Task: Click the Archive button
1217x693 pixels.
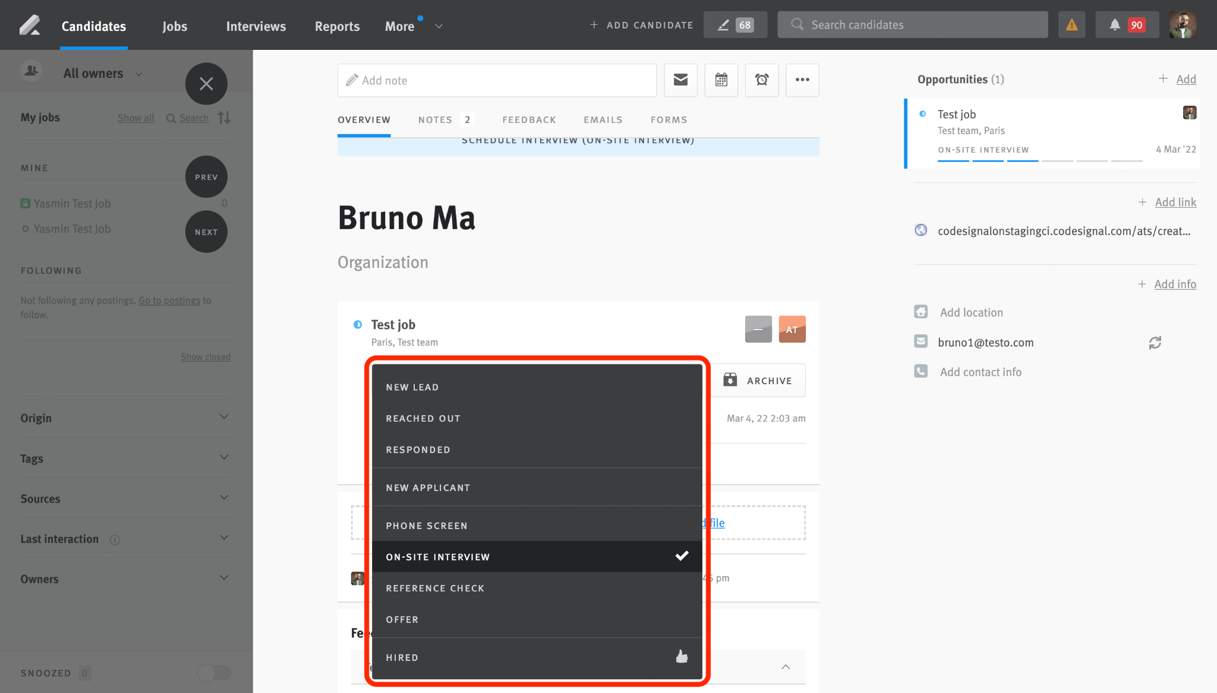Action: pos(758,381)
